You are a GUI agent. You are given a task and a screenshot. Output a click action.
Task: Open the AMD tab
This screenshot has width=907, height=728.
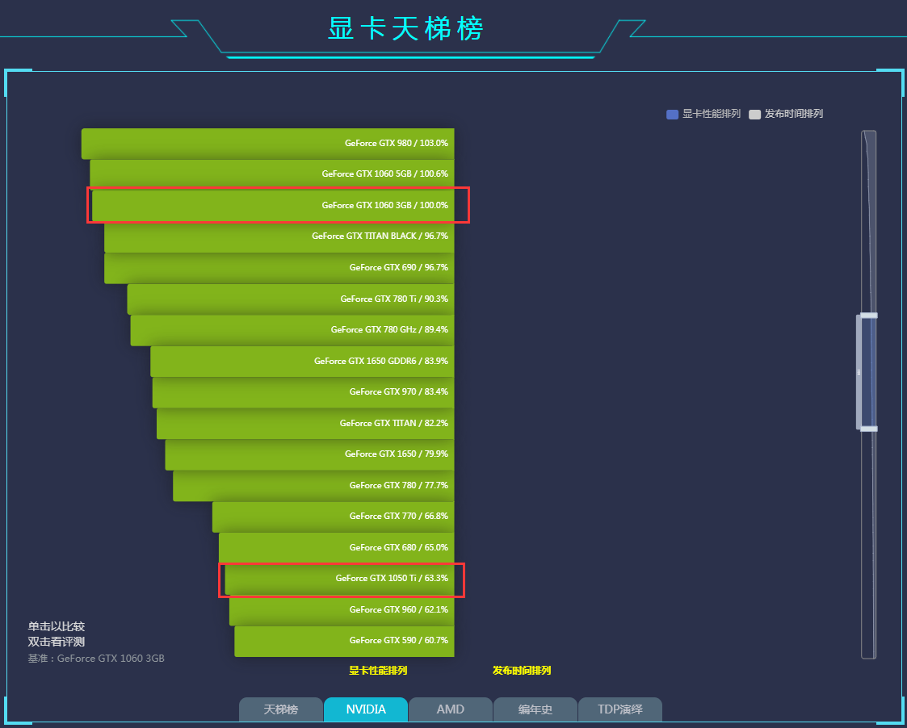point(450,709)
